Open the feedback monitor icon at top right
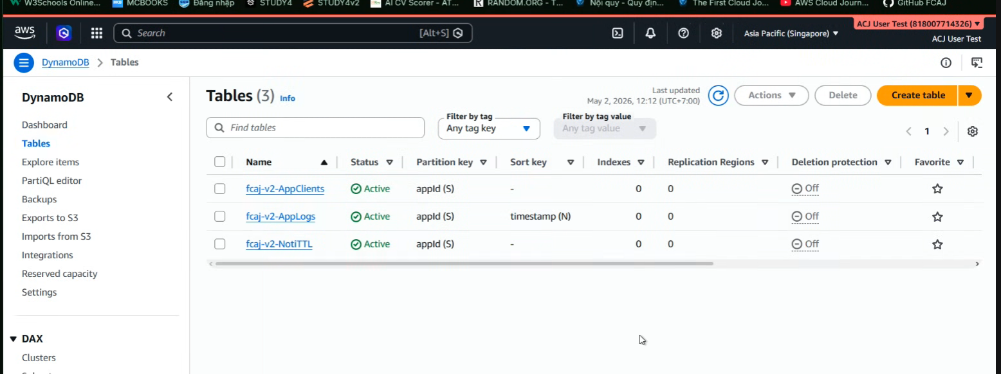The height and width of the screenshot is (374, 1001). click(x=977, y=62)
